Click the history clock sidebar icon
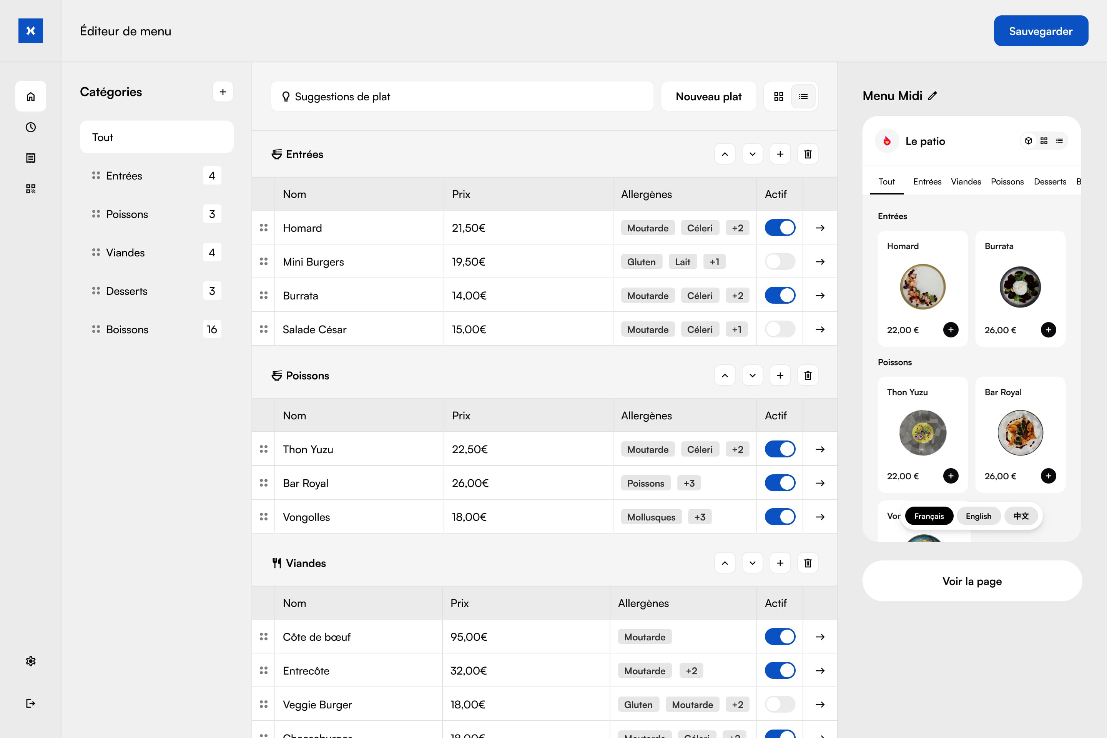The width and height of the screenshot is (1107, 738). coord(31,127)
